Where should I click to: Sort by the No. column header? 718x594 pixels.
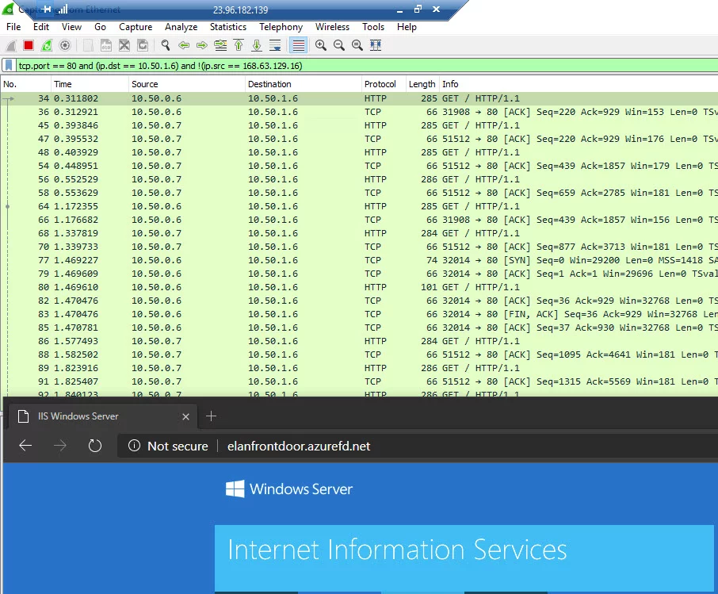coord(25,84)
